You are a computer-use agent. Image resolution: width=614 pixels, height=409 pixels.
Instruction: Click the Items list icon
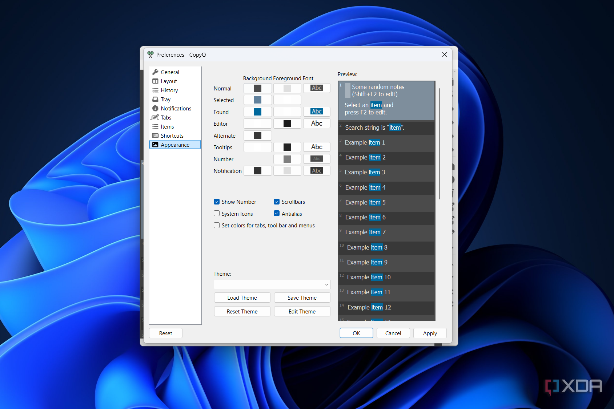pos(155,126)
